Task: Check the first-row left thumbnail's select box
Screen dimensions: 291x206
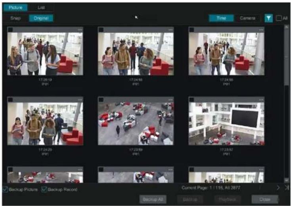Action: click(x=10, y=30)
